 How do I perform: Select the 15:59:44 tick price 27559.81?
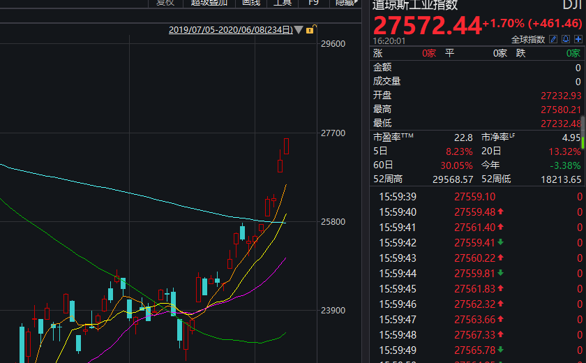pos(474,273)
